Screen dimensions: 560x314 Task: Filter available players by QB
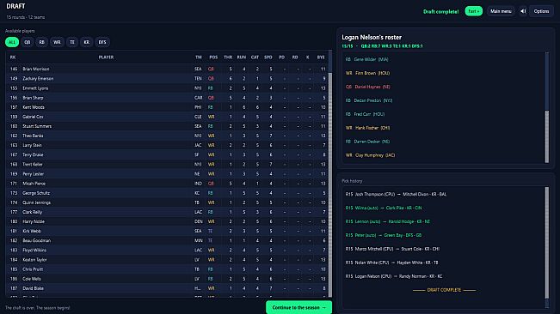[x=28, y=42]
